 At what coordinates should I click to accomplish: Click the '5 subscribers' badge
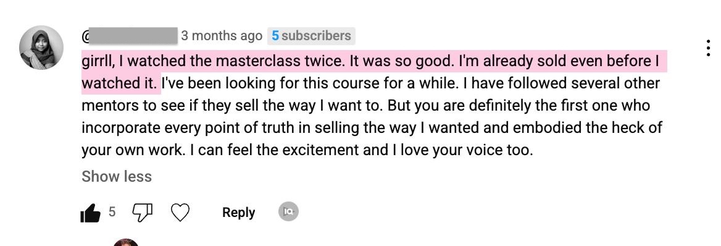click(311, 35)
